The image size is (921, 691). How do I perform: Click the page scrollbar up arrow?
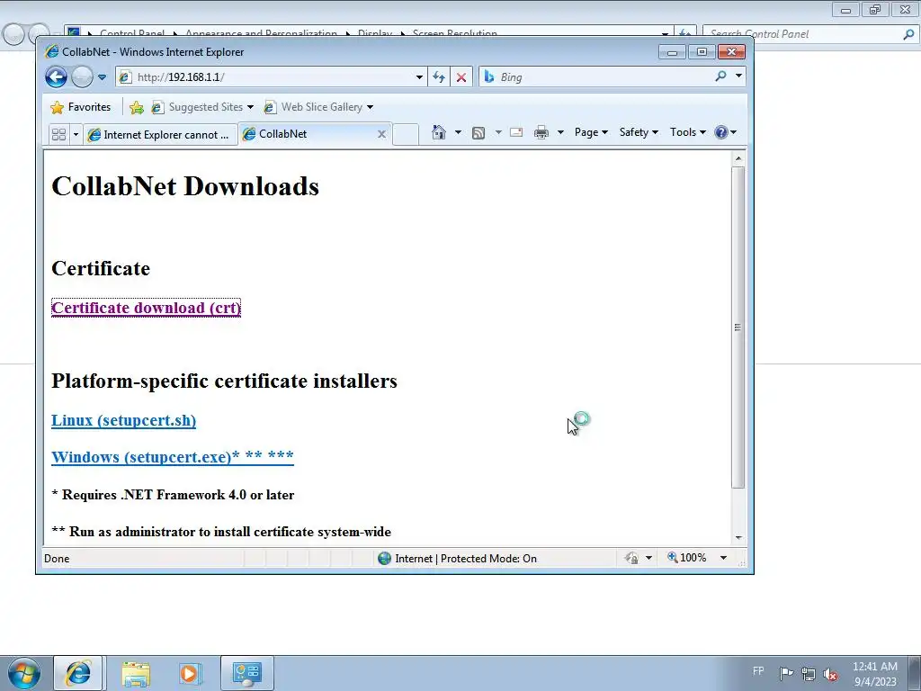point(738,158)
